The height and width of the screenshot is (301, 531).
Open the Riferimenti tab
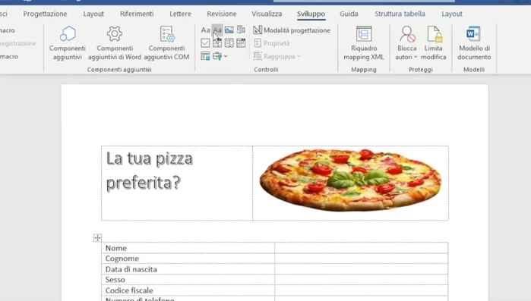(137, 14)
